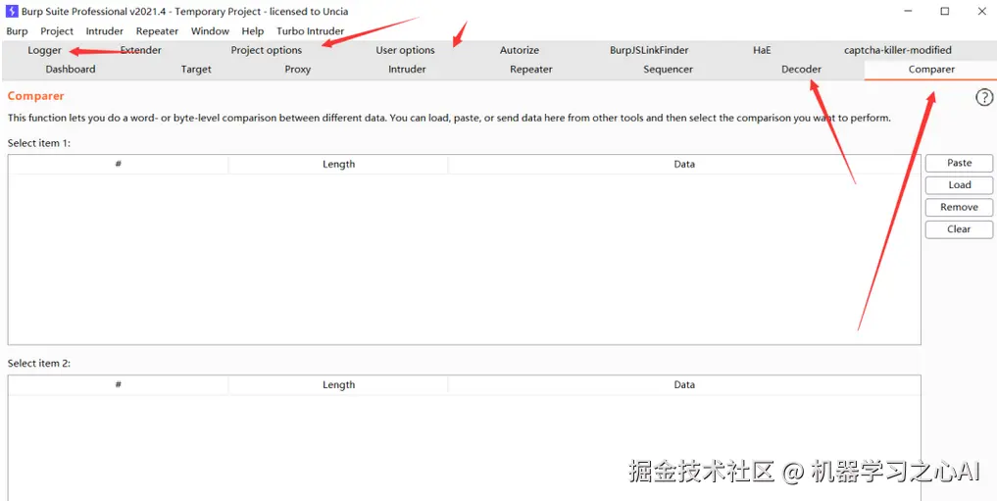Click the Burp Suite logo icon
Screen dimensions: 997x501
(12, 11)
